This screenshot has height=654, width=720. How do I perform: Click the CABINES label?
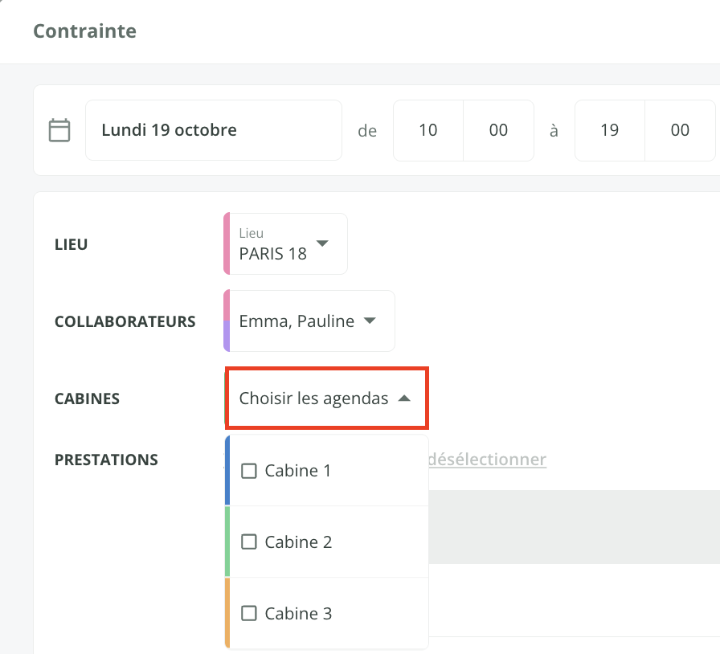pyautogui.click(x=87, y=399)
